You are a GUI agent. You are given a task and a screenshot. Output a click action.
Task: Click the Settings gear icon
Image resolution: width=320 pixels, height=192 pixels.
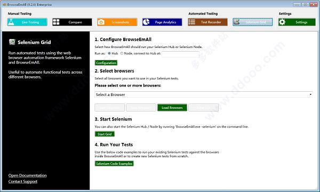coord(282,22)
